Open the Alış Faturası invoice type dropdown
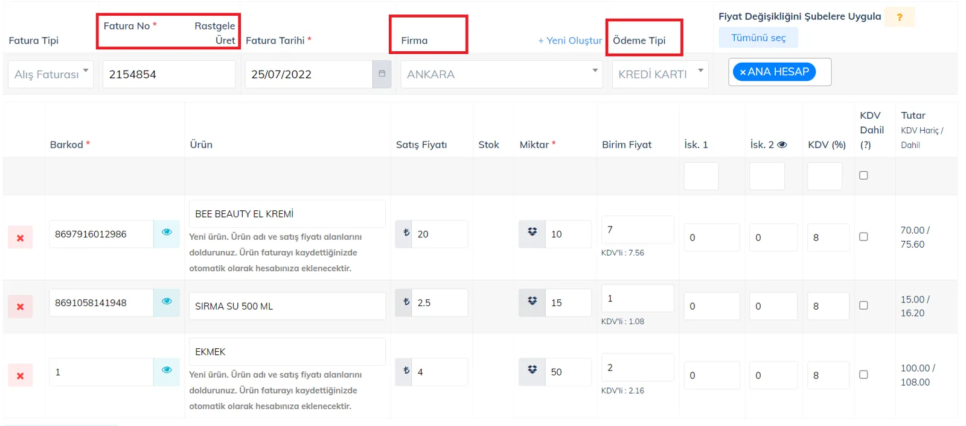The height and width of the screenshot is (426, 966). point(51,74)
